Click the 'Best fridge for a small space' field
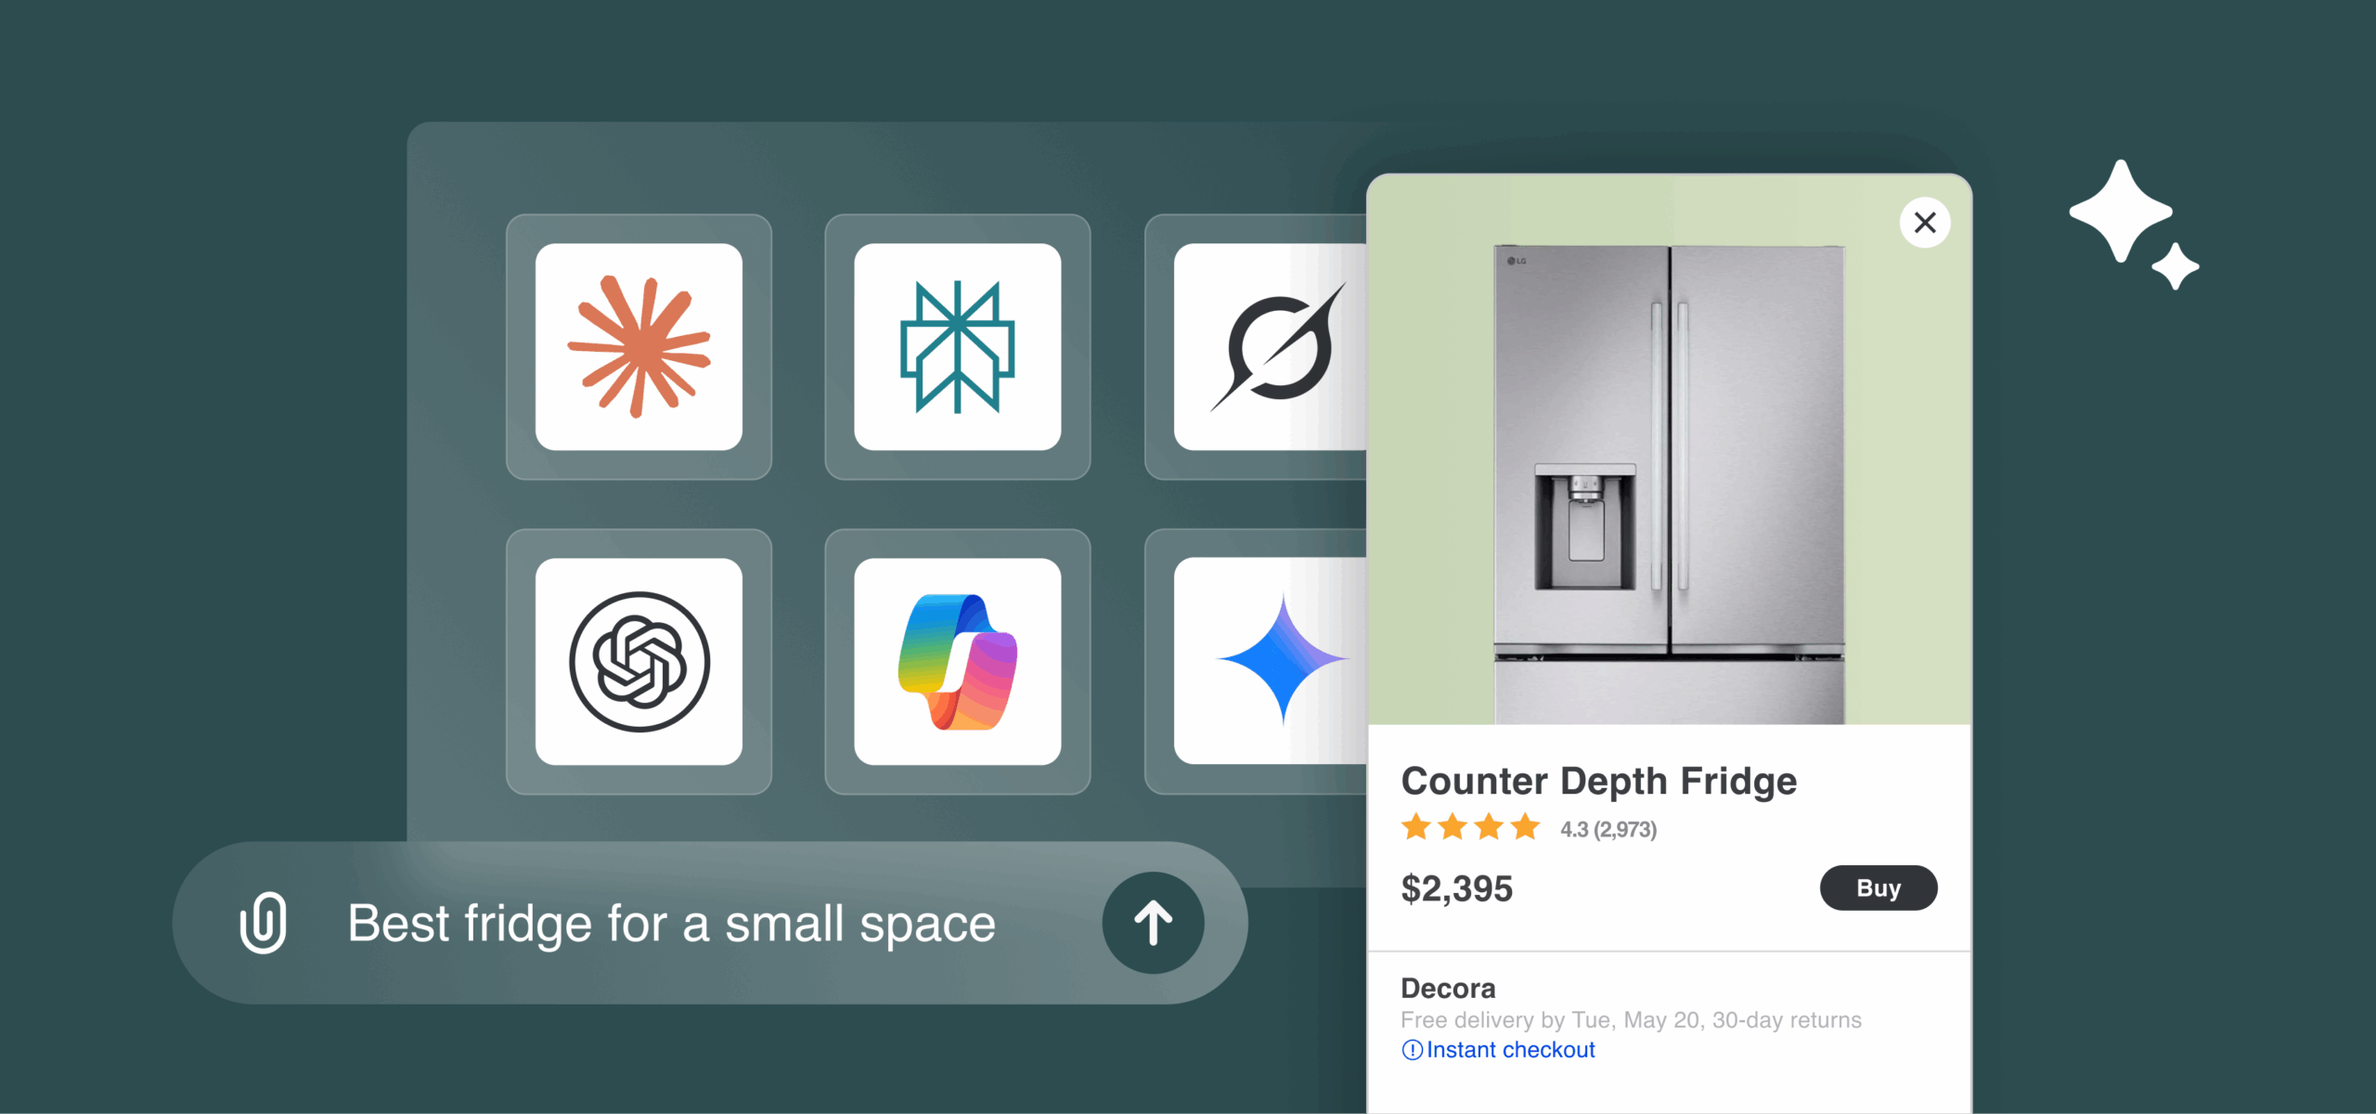 (710, 923)
